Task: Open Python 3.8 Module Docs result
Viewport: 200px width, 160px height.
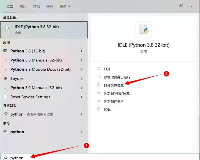Action: [44, 69]
